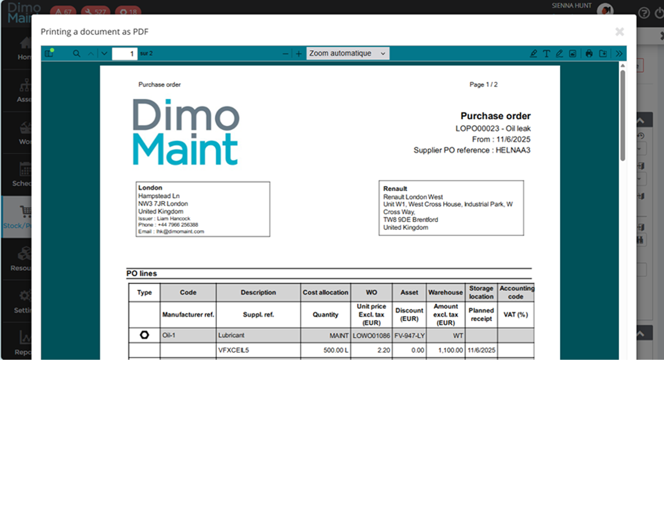Image resolution: width=664 pixels, height=531 pixels.
Task: Print the purchase order PDF
Action: tap(589, 54)
